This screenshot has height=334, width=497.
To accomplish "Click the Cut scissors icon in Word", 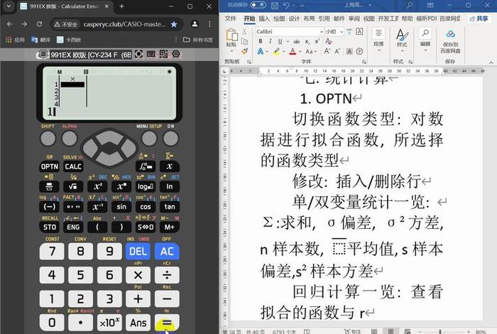I will (x=244, y=32).
